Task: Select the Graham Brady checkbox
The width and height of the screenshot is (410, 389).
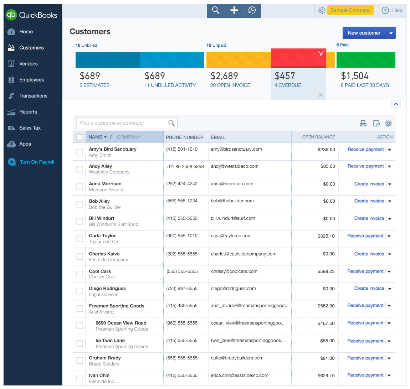Action: 80,361
